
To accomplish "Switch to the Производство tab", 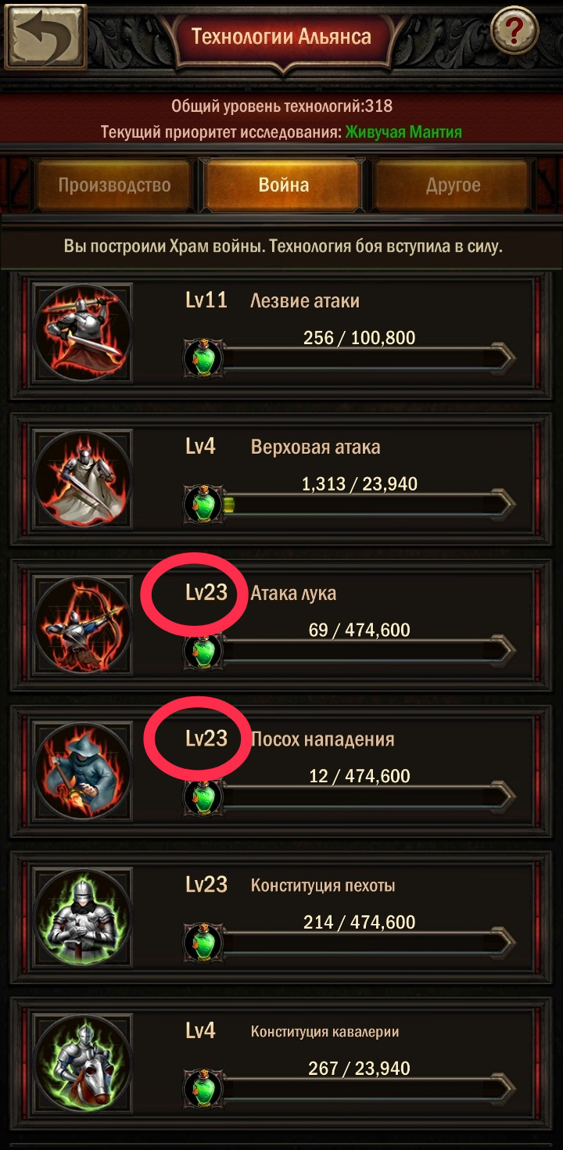I will [114, 185].
